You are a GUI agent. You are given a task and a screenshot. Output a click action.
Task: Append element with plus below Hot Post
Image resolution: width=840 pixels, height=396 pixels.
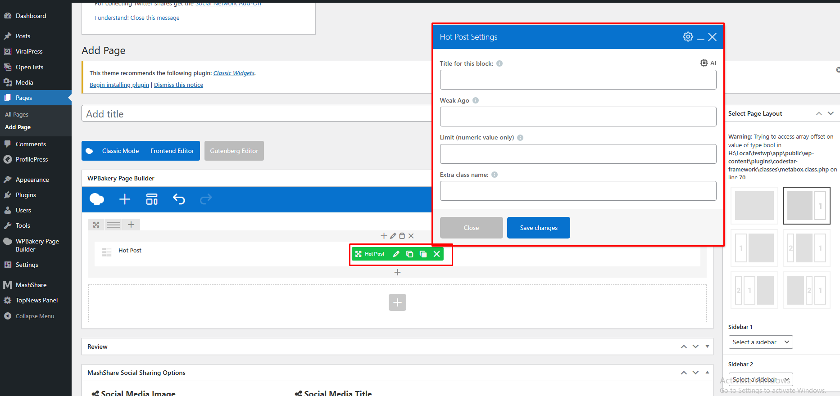397,272
